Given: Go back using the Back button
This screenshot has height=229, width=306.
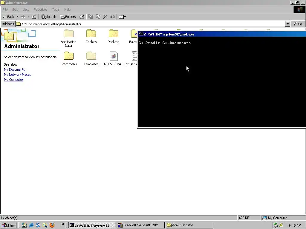Looking at the screenshot, I should [8, 17].
